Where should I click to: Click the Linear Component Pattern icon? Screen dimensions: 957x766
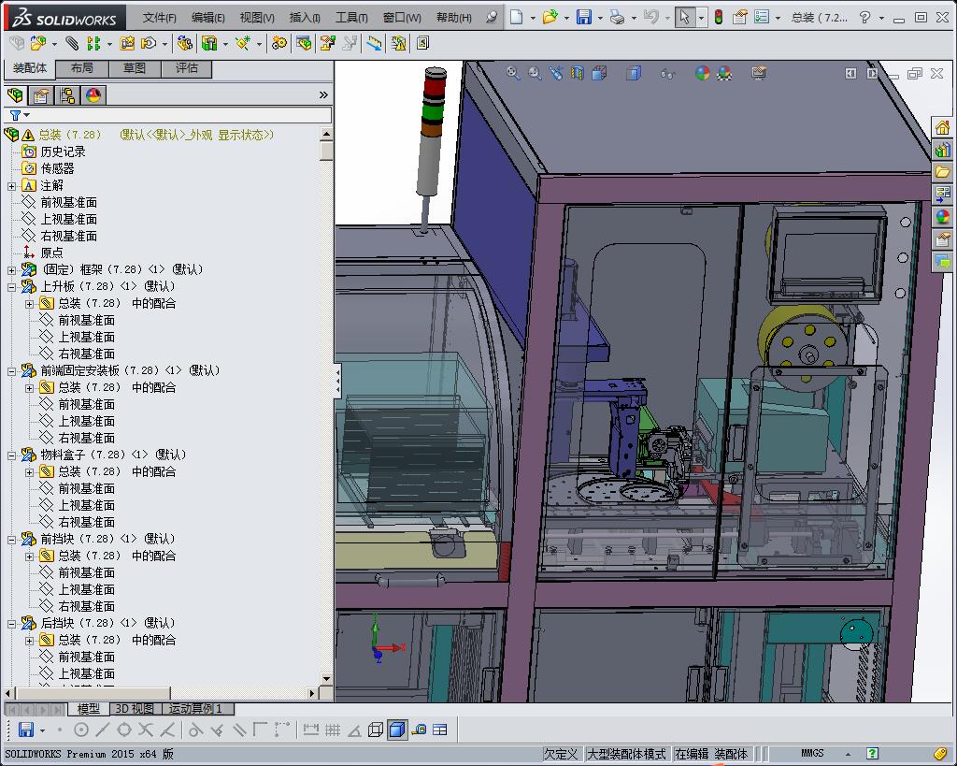point(93,43)
